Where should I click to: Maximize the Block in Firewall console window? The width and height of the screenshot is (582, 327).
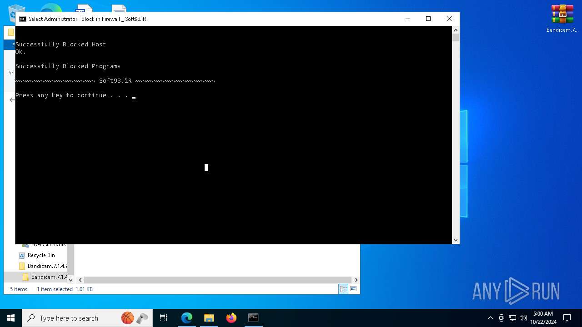coord(428,19)
